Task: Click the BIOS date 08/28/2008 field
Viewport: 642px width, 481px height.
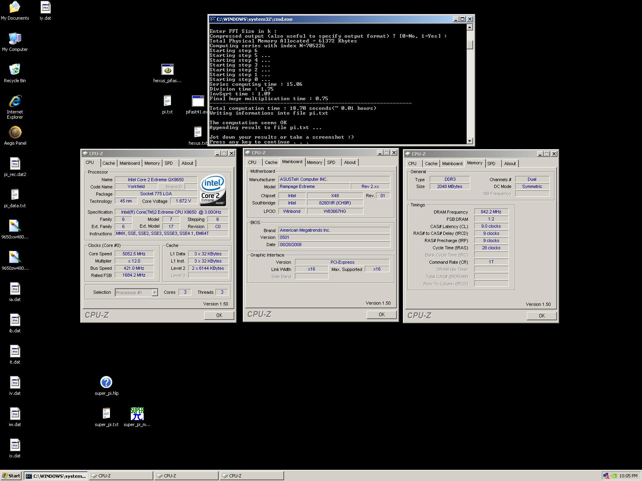Action: click(x=334, y=245)
